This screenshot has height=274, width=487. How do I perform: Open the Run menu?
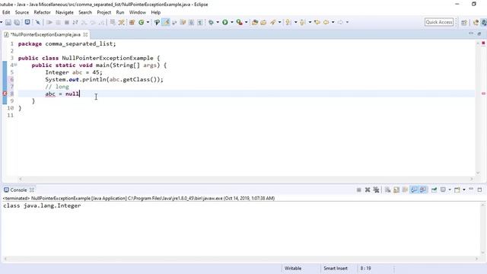coord(120,12)
